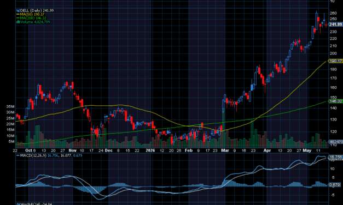The height and width of the screenshot is (205, 343).
Task: Click the 250 price axis label
Action: (333, 19)
